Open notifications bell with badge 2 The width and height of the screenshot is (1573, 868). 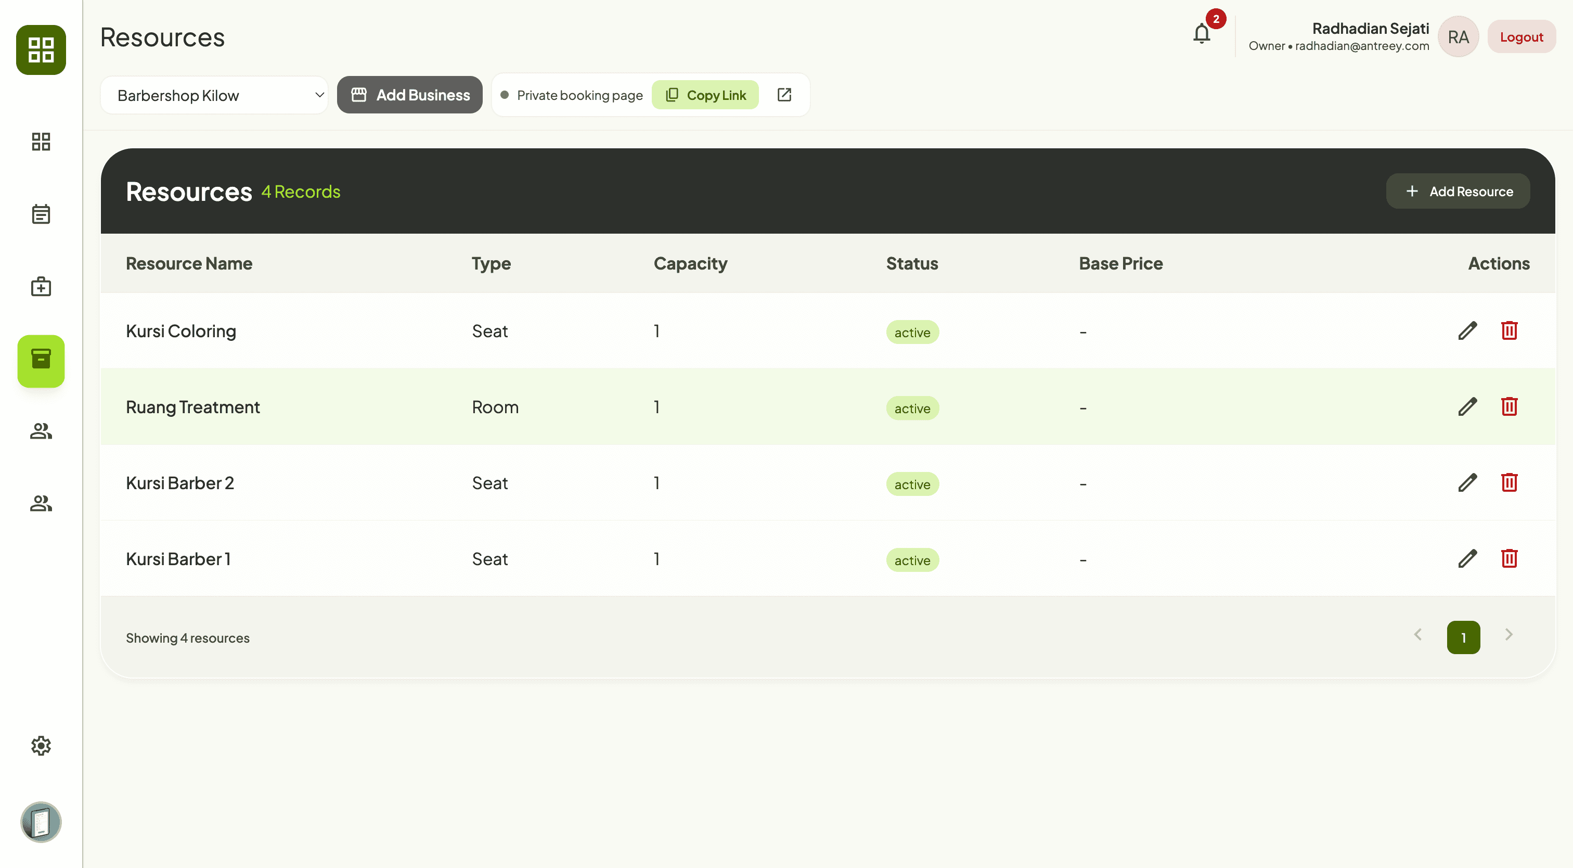click(1202, 34)
